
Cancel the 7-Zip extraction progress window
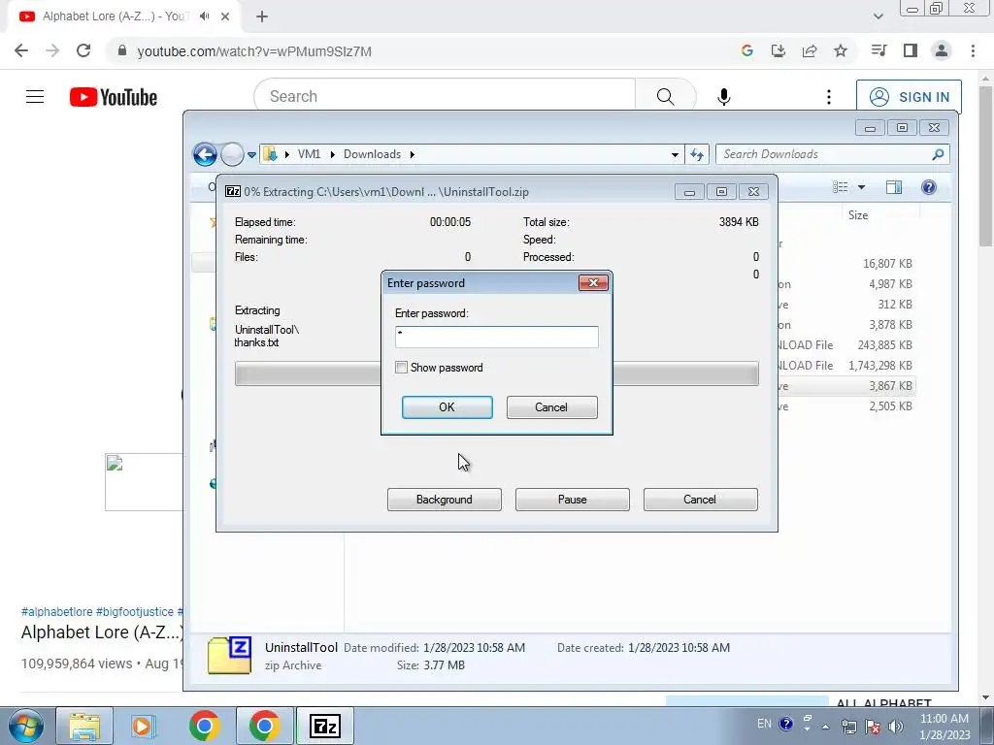click(700, 500)
